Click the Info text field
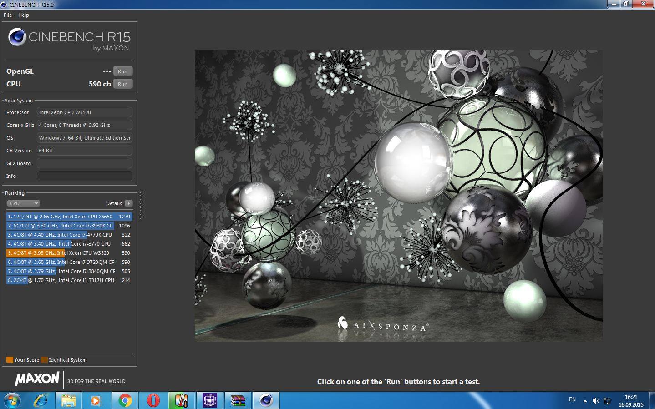Screen dimensions: 655x409 [x=85, y=176]
